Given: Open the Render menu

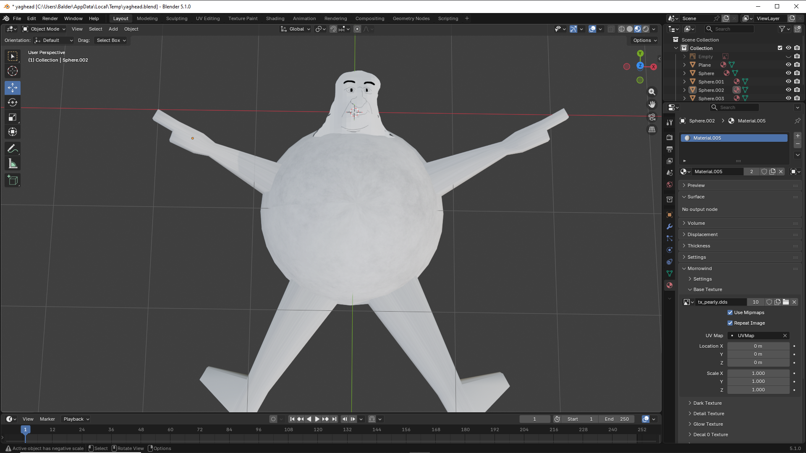Looking at the screenshot, I should tap(50, 18).
